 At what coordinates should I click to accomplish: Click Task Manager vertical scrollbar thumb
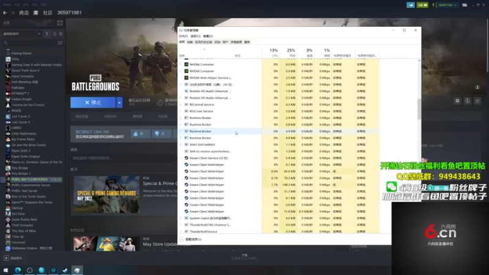coord(419,109)
